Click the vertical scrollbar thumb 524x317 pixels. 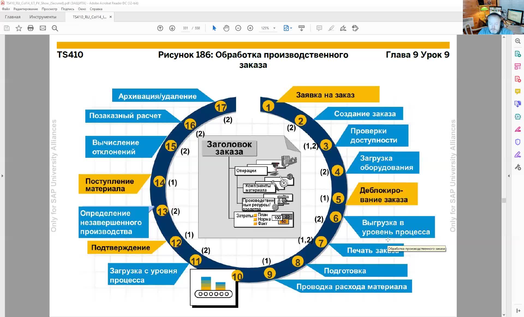tap(504, 200)
